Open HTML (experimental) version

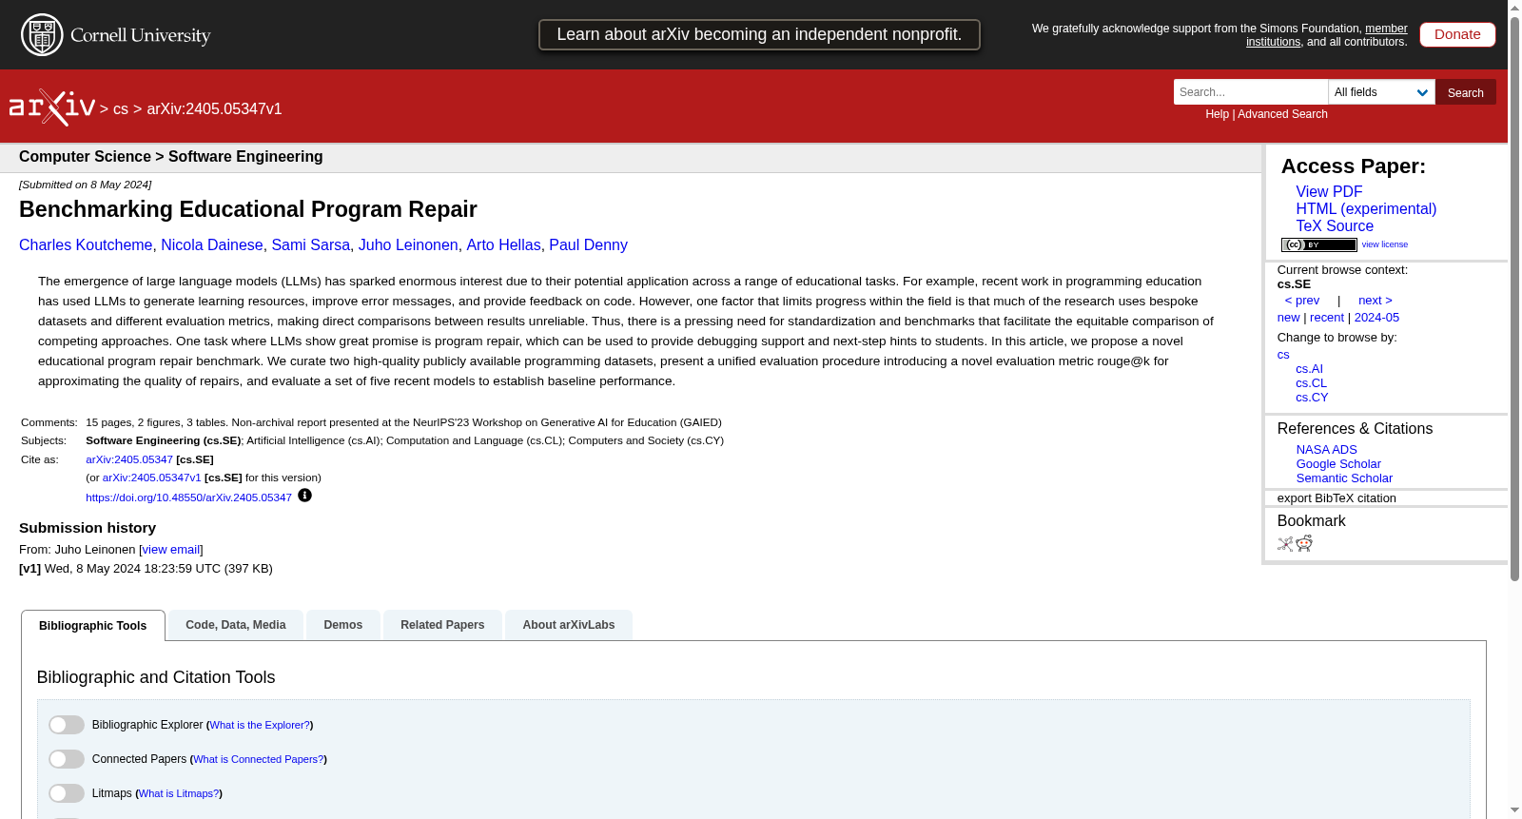coord(1366,209)
